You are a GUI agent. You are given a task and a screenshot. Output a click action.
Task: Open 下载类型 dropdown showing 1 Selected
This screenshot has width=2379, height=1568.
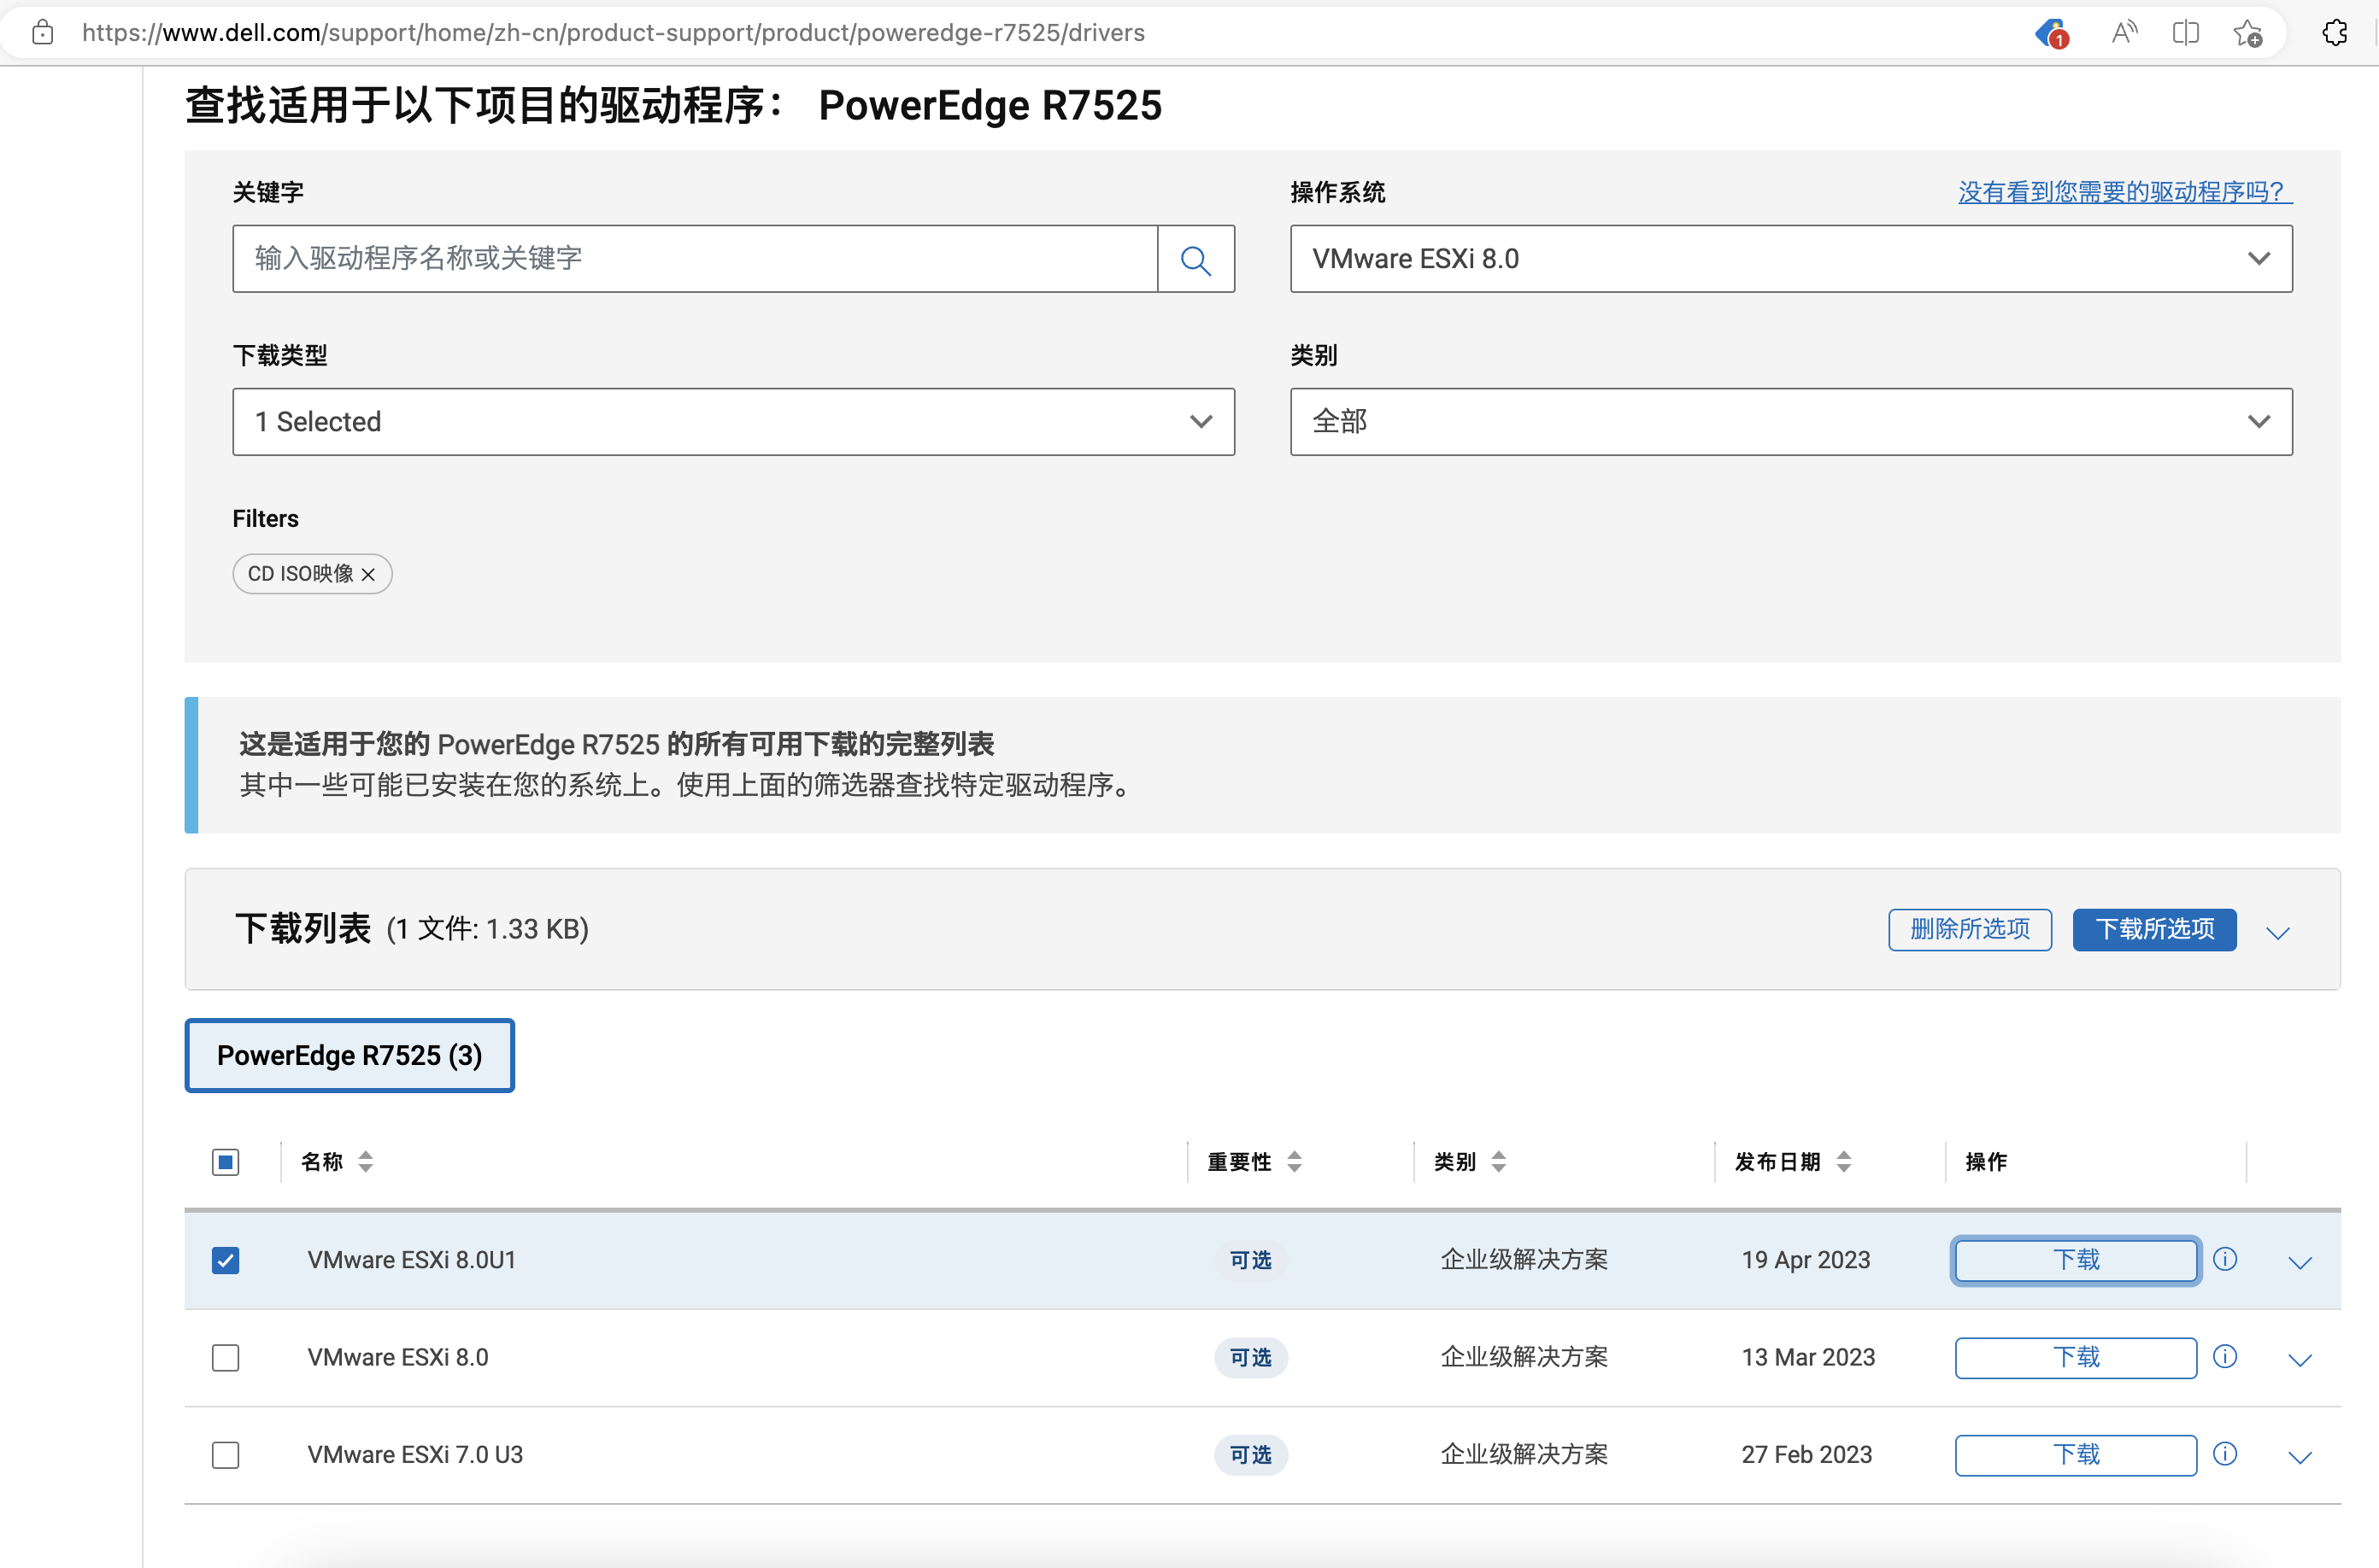pyautogui.click(x=733, y=422)
